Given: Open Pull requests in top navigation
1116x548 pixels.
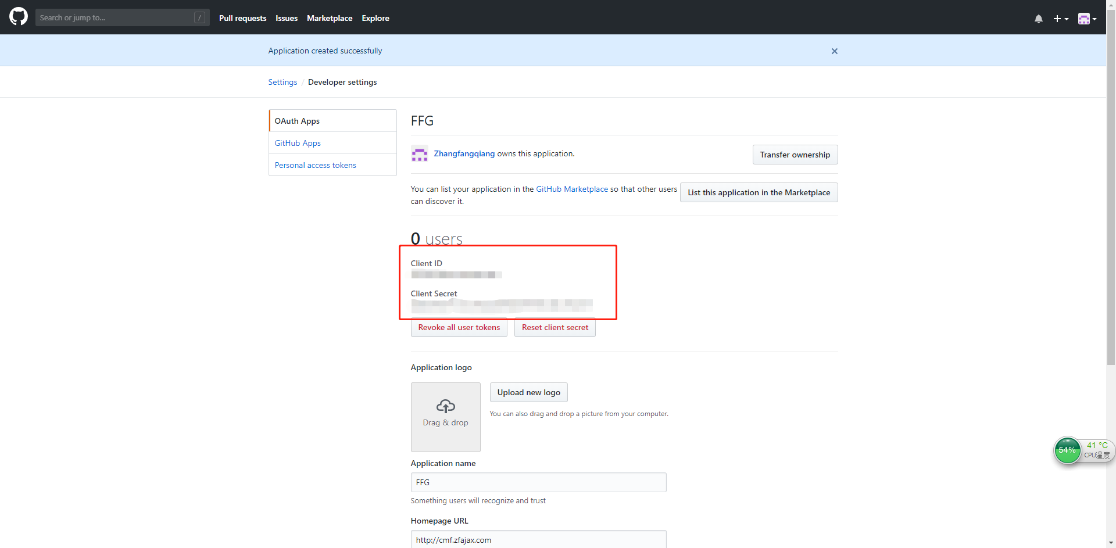Looking at the screenshot, I should [242, 18].
